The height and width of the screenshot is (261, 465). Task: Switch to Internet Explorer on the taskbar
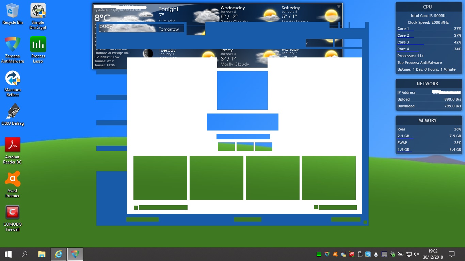tap(59, 254)
